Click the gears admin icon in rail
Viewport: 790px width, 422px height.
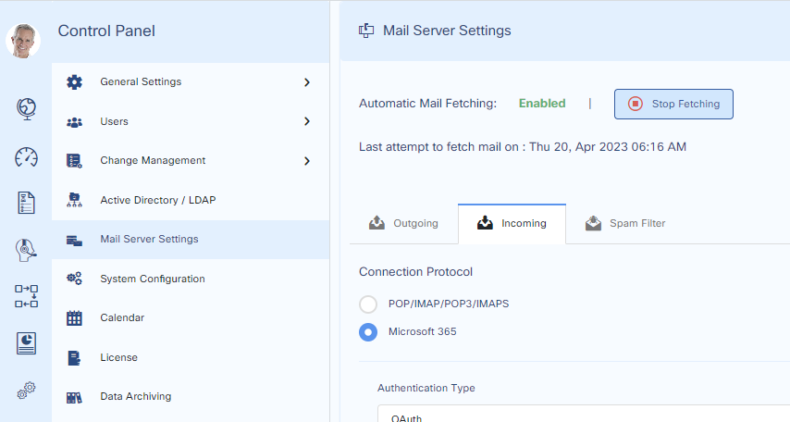[26, 391]
